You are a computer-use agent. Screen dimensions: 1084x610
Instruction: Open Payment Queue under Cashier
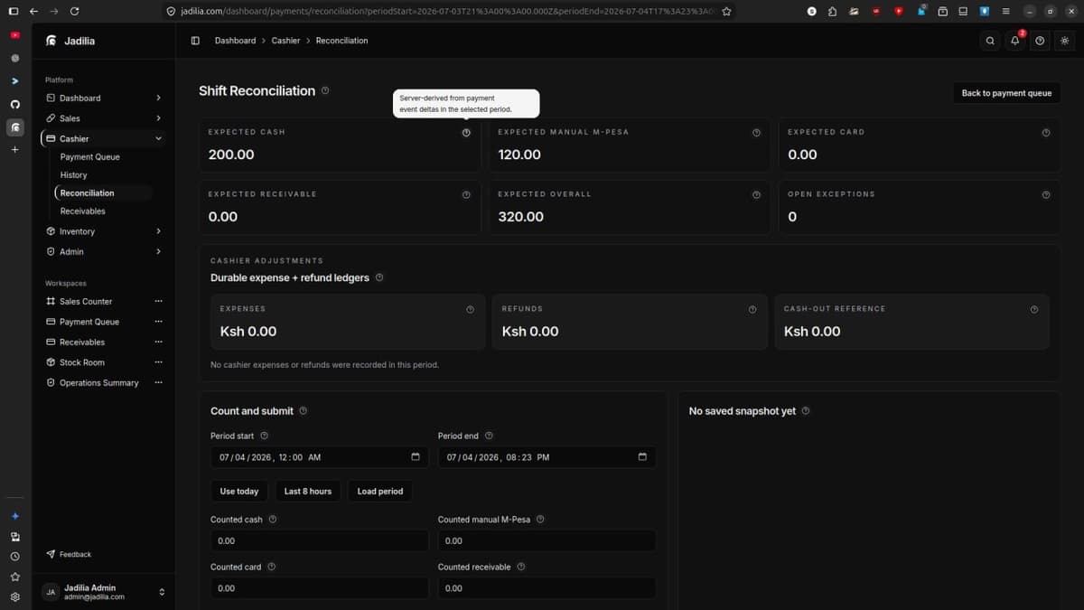(89, 157)
